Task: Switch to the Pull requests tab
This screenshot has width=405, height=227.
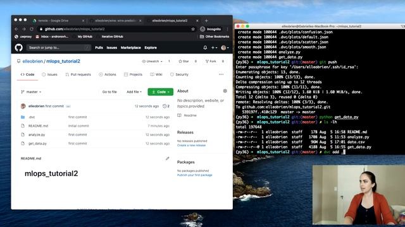Action: (78, 74)
